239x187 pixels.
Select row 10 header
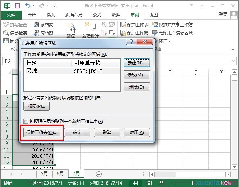(x=7, y=150)
